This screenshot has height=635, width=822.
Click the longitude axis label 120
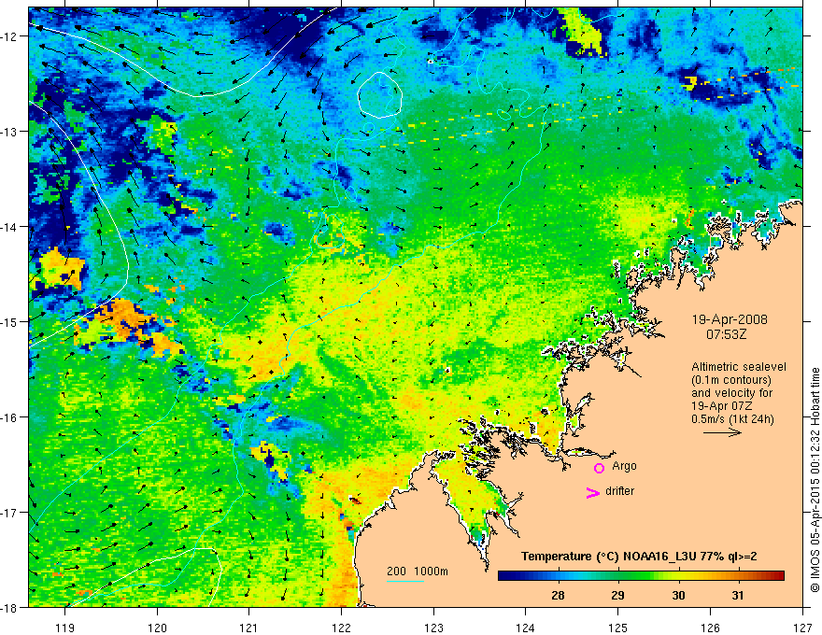pos(157,628)
